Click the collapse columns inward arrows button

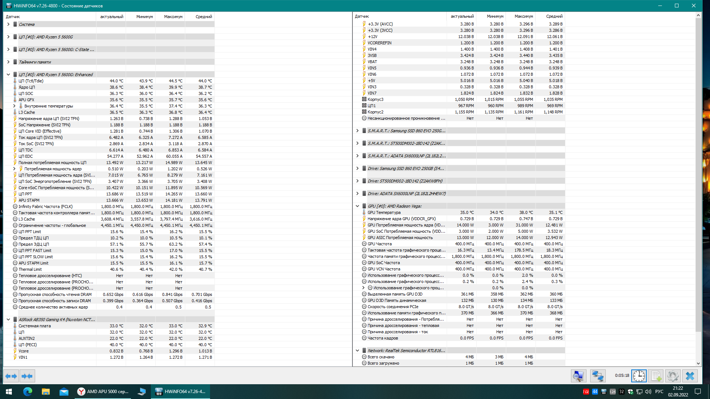27,376
